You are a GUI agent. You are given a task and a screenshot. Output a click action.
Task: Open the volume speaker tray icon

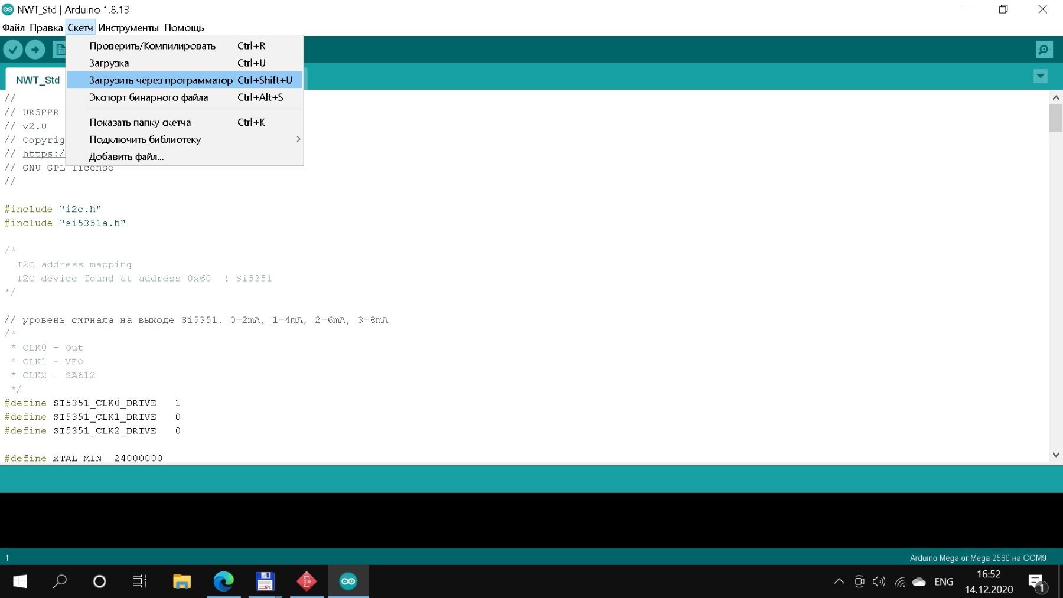[x=879, y=581]
